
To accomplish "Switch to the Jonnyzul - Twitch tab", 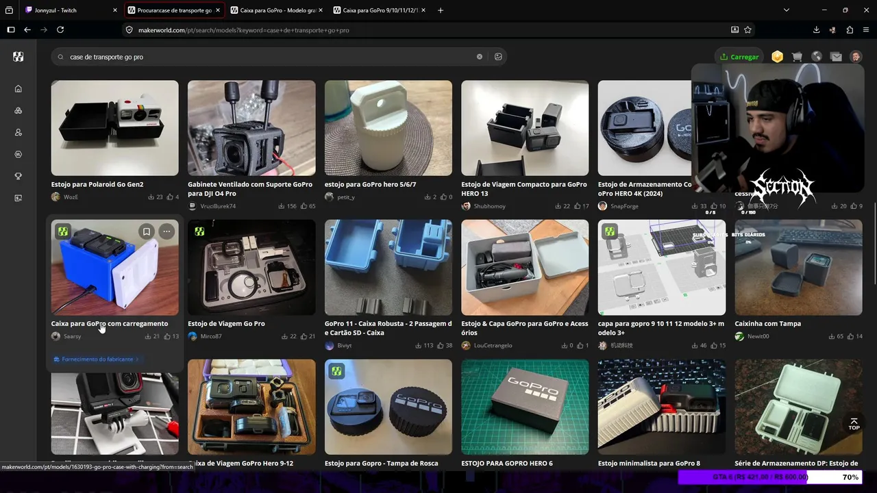I will (71, 10).
